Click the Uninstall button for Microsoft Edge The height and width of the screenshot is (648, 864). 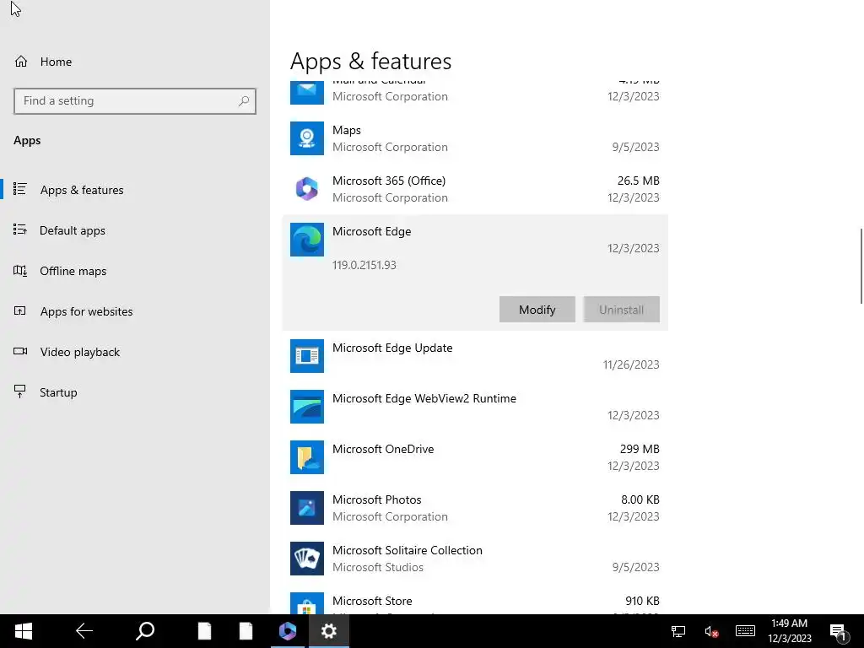(x=622, y=310)
